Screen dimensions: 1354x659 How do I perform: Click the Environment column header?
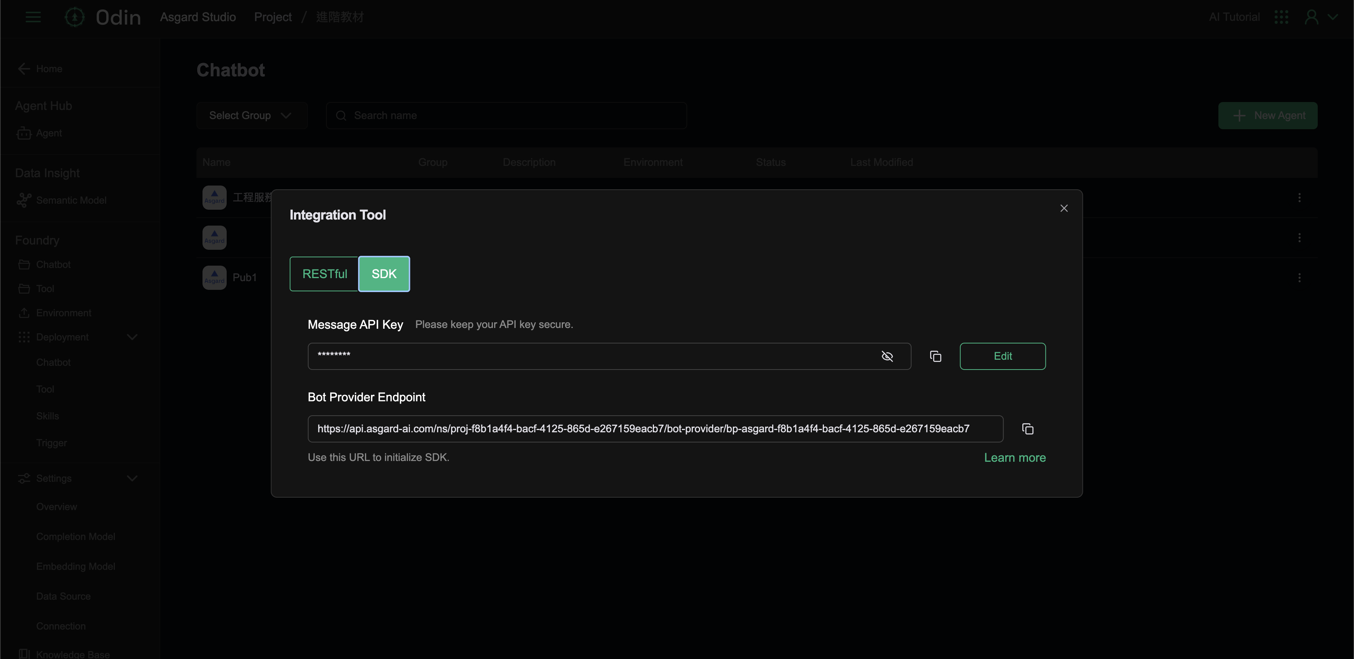click(x=653, y=162)
